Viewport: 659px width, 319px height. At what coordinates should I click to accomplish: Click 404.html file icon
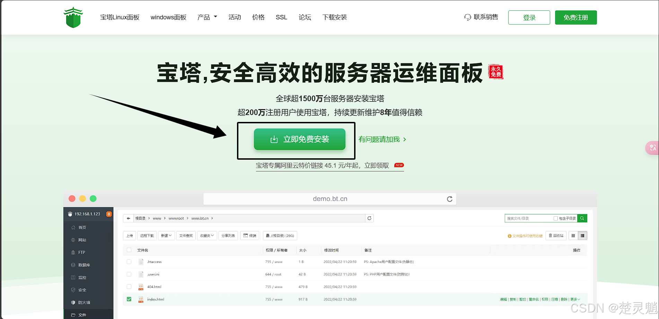click(141, 287)
